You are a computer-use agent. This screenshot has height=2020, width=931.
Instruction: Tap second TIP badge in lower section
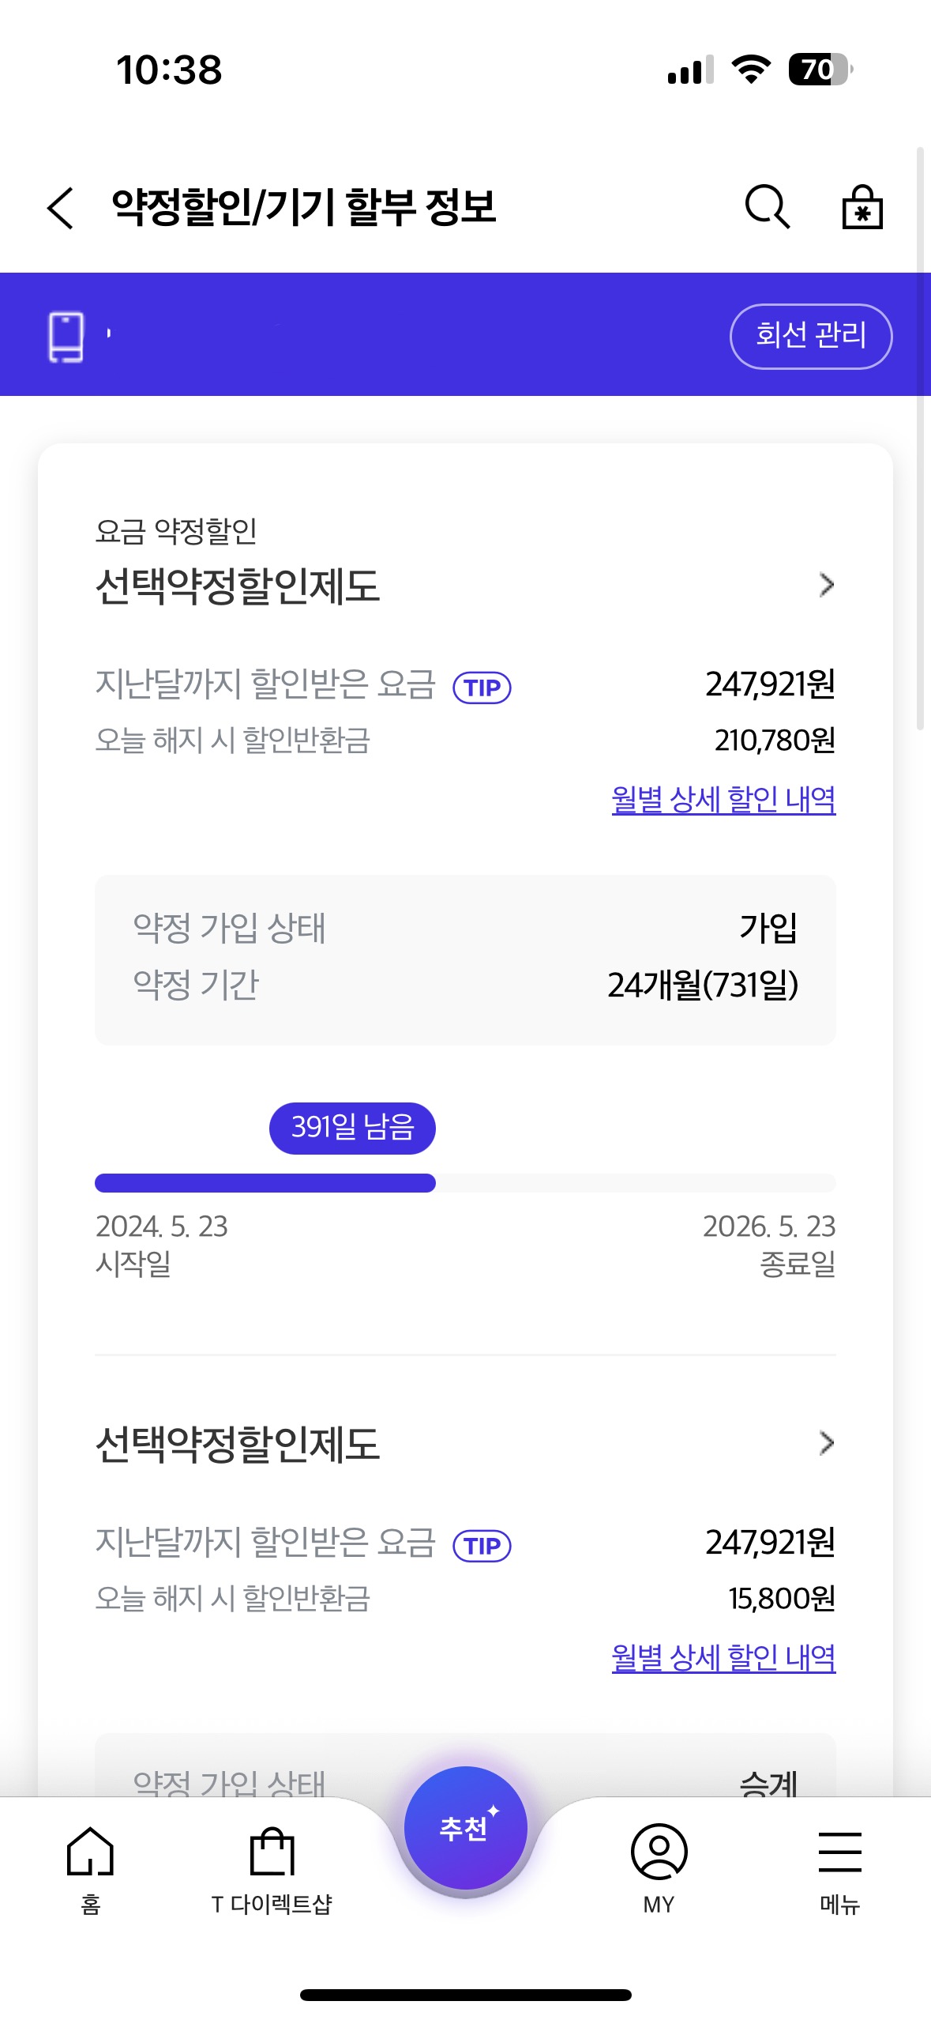coord(482,1545)
